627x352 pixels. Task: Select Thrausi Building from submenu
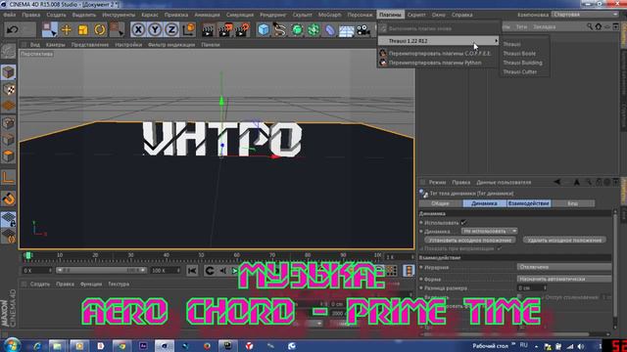(x=522, y=63)
